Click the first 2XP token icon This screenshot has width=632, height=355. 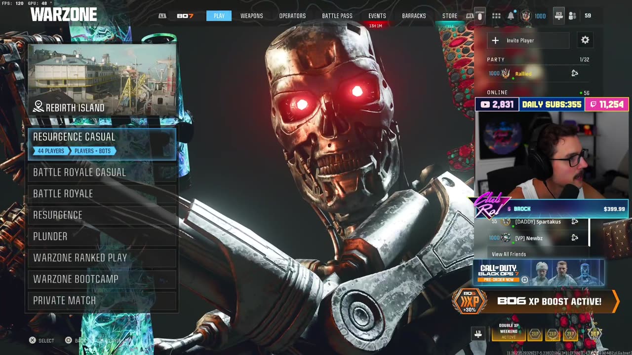click(x=535, y=334)
